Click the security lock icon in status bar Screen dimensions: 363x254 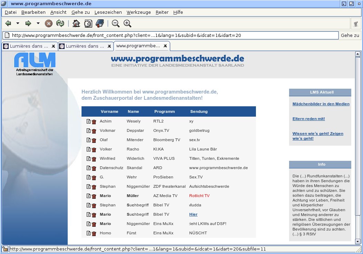pyautogui.click(x=5, y=249)
